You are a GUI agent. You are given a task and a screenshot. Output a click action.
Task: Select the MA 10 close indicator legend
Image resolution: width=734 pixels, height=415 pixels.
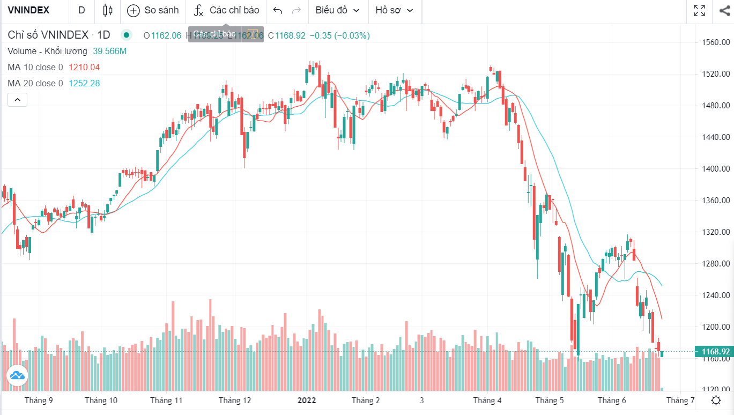pos(35,67)
